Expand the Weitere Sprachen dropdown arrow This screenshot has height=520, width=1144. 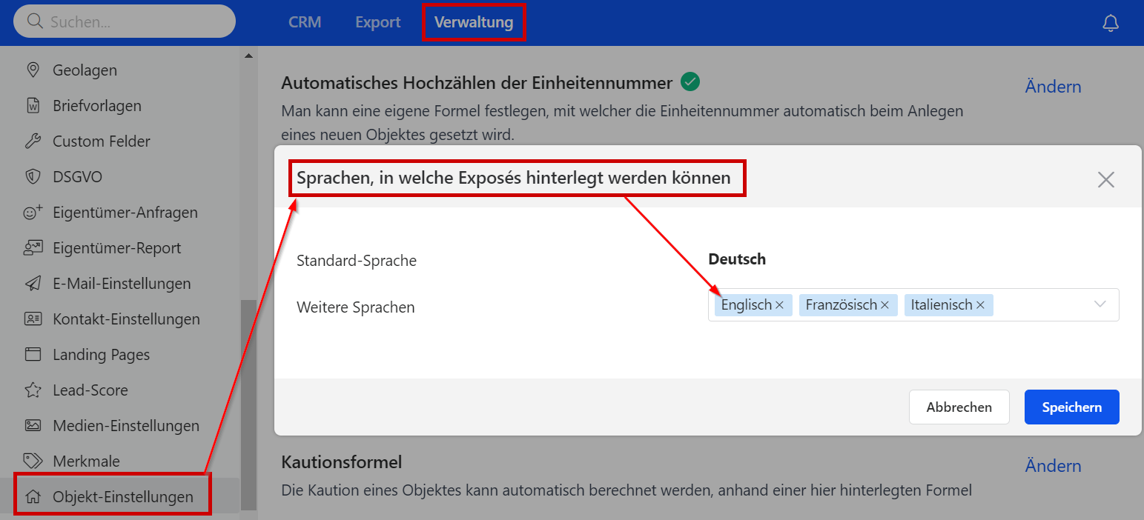click(x=1100, y=304)
